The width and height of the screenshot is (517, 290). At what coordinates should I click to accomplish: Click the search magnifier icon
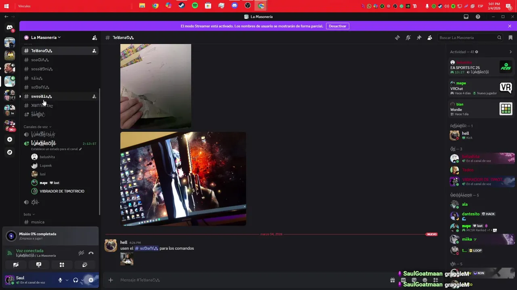pos(499,37)
